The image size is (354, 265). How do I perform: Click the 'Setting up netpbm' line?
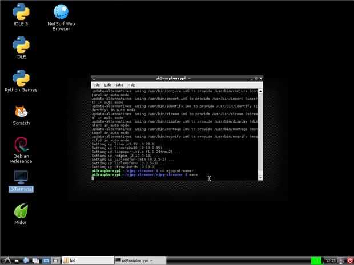pyautogui.click(x=126, y=156)
